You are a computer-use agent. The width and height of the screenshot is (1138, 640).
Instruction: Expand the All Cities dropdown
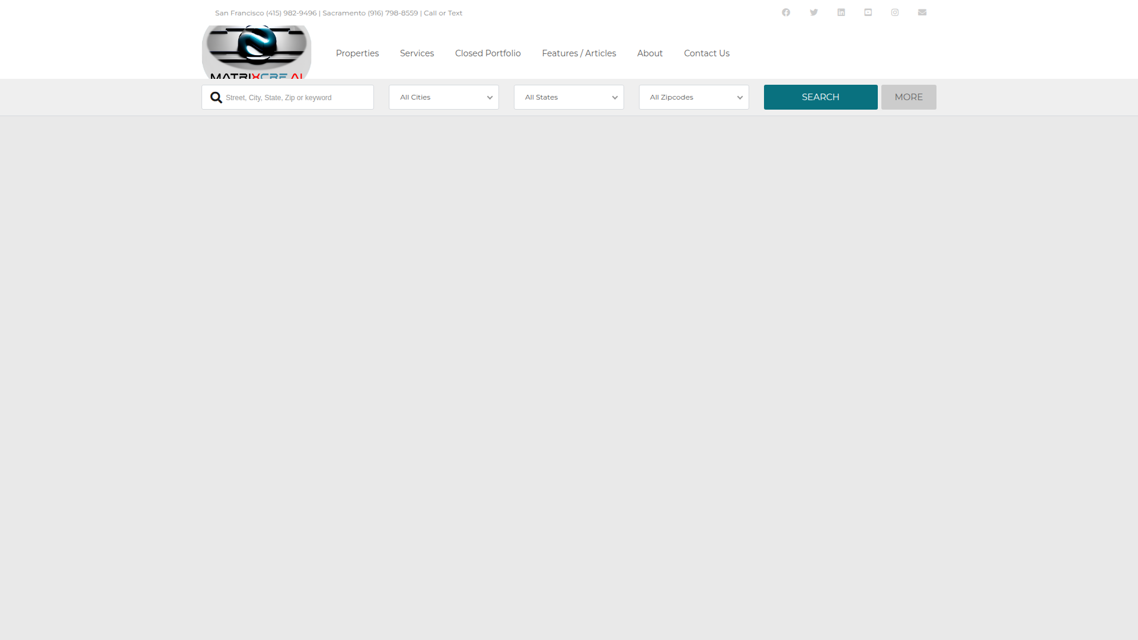pos(444,97)
